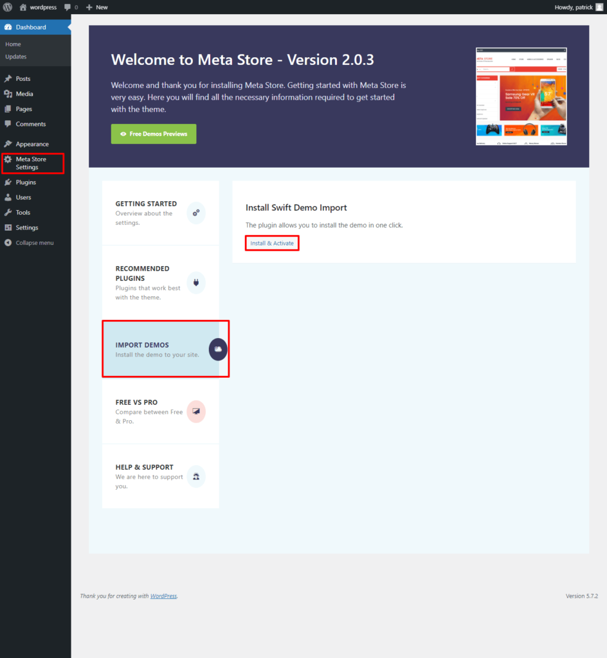The width and height of the screenshot is (607, 658).
Task: Click the Posts pushpin icon
Action: coord(8,78)
